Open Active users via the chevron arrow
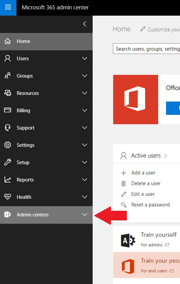This screenshot has width=180, height=284. tap(165, 156)
